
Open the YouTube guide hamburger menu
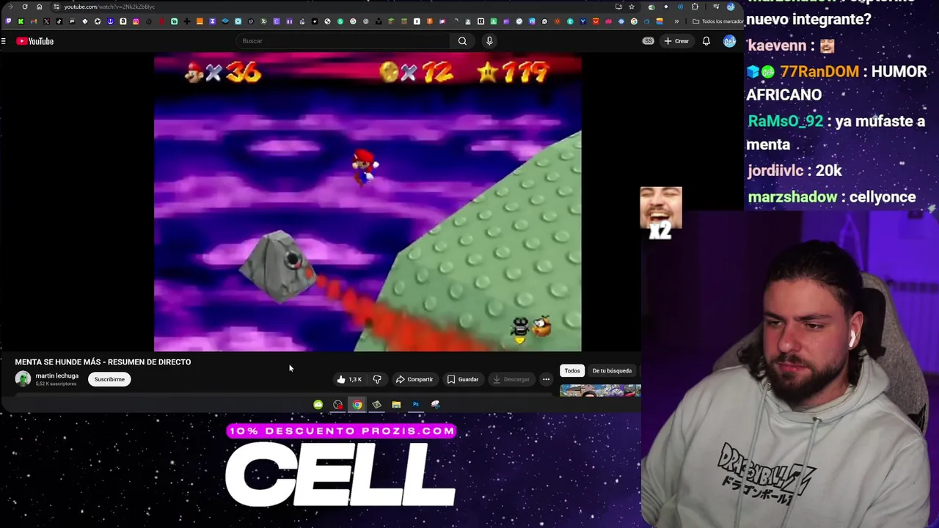[x=4, y=41]
